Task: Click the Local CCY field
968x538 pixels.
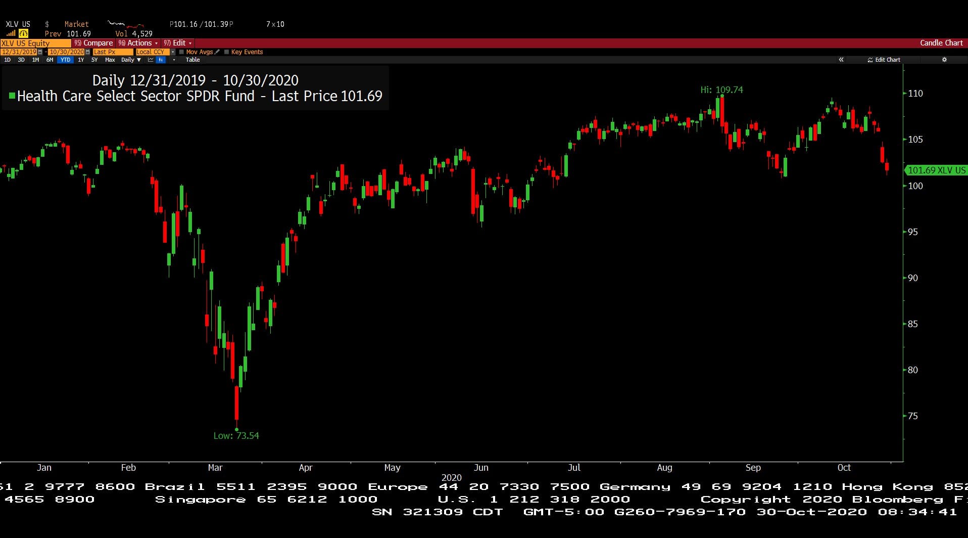Action: [x=153, y=52]
